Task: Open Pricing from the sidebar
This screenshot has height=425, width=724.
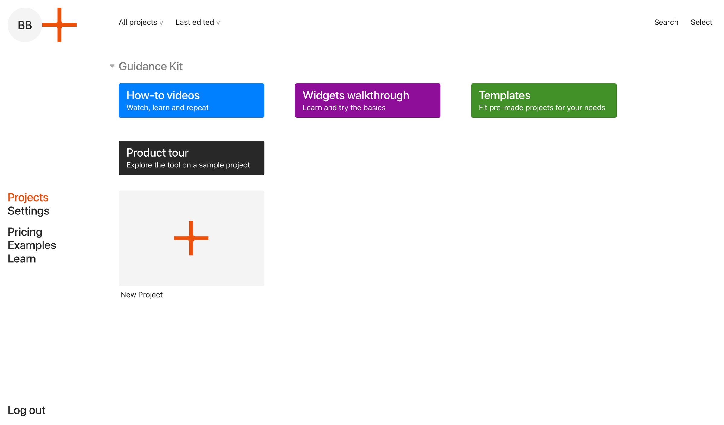Action: coord(25,232)
